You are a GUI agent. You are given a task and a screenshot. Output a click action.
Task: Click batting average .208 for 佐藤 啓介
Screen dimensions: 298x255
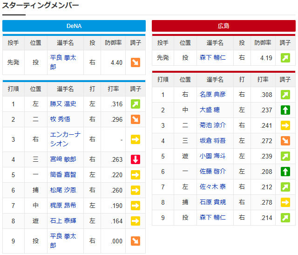(266, 172)
